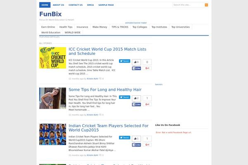Google +1 the Healthy Hair article
The image size is (248, 165).
tap(147, 104)
